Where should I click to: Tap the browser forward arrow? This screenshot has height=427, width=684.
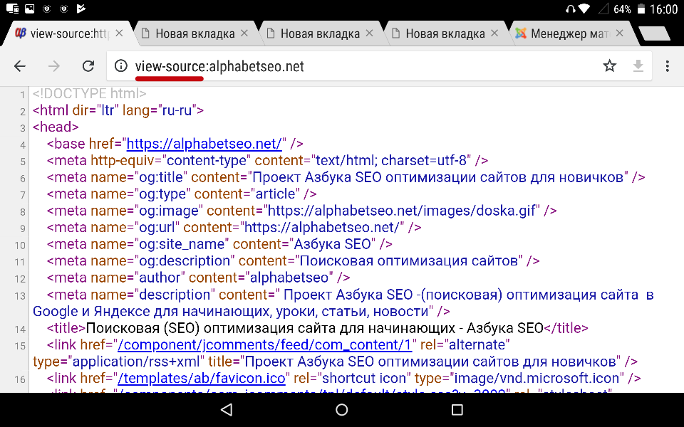(x=54, y=66)
